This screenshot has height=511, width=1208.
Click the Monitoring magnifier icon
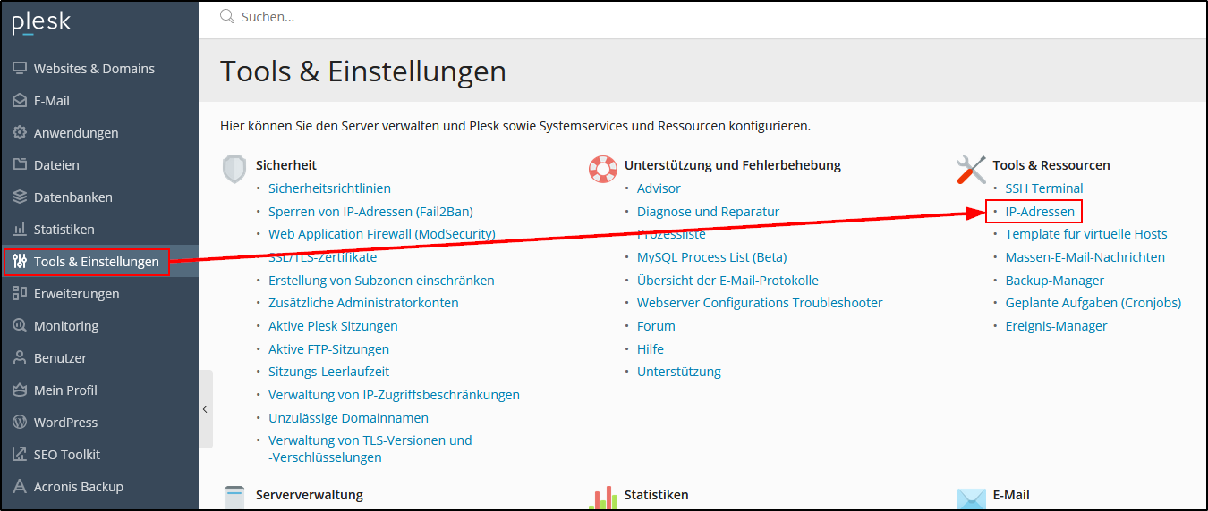[20, 326]
